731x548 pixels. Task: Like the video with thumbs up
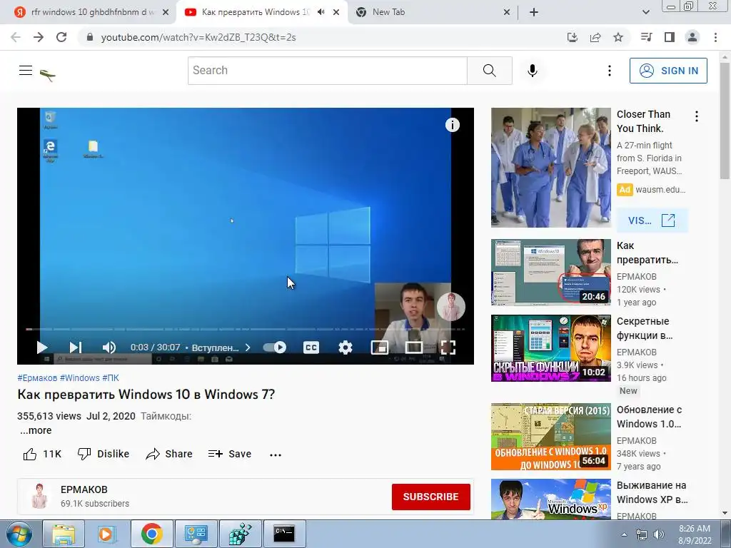(42, 454)
